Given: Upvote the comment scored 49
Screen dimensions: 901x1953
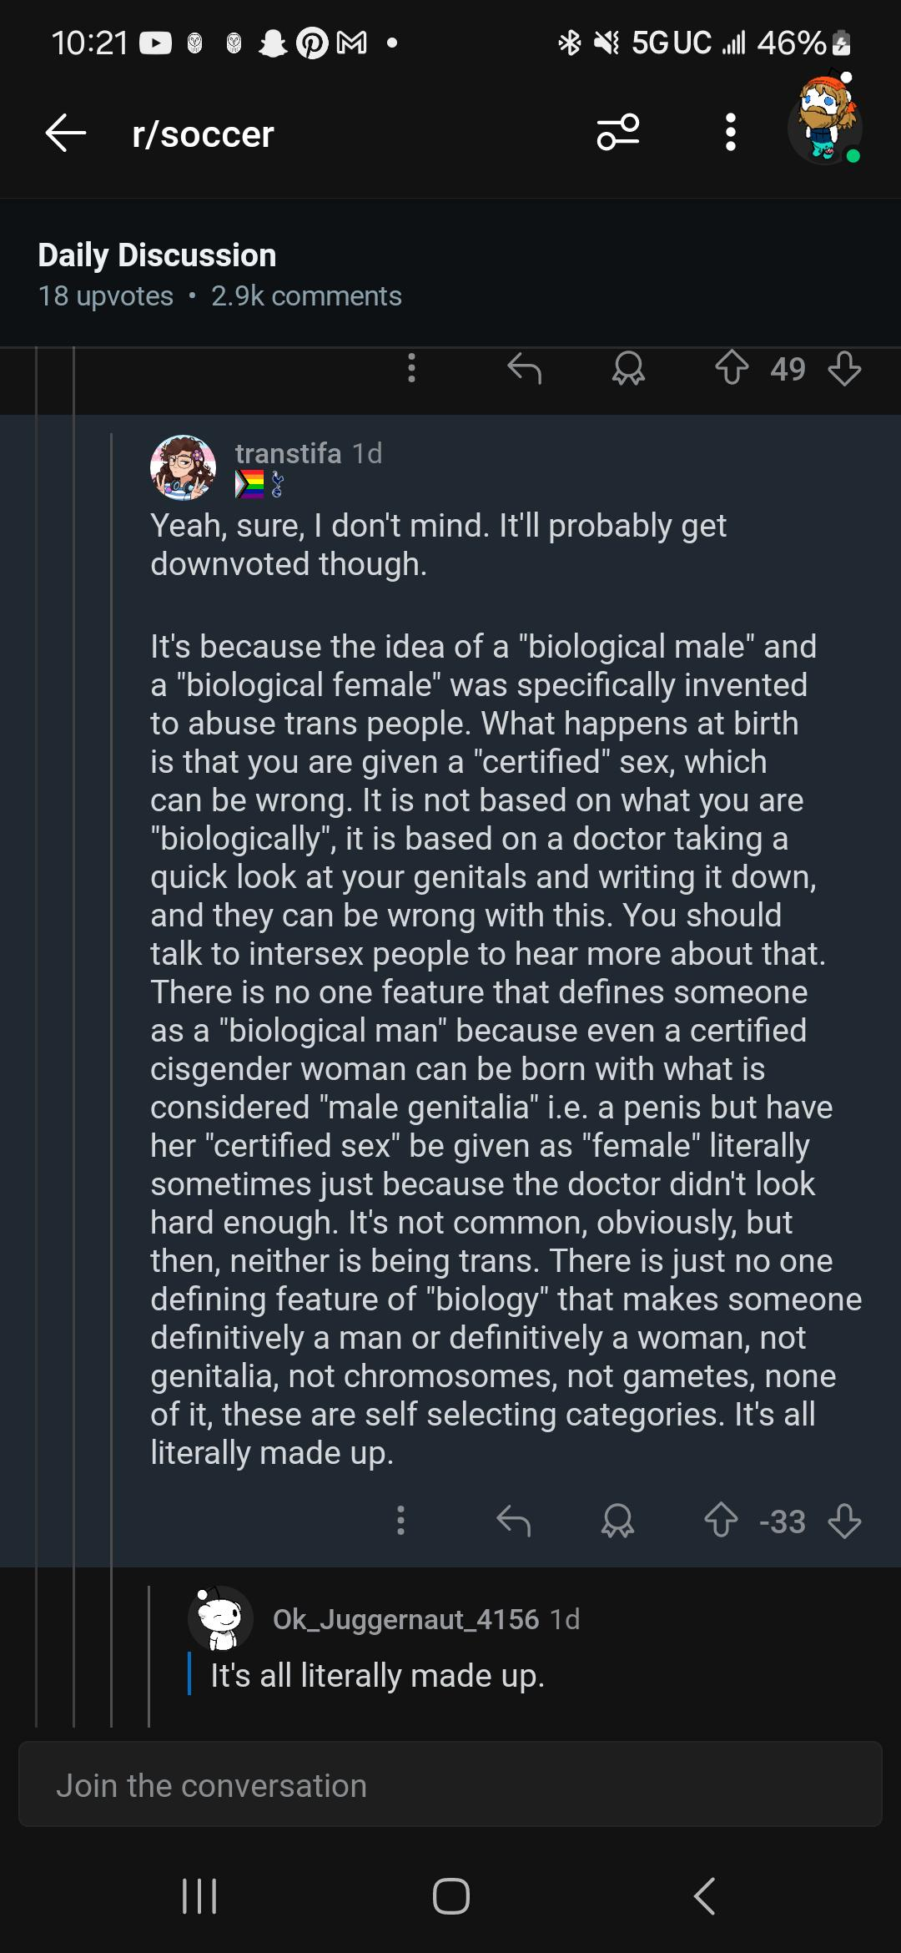Looking at the screenshot, I should (x=732, y=368).
